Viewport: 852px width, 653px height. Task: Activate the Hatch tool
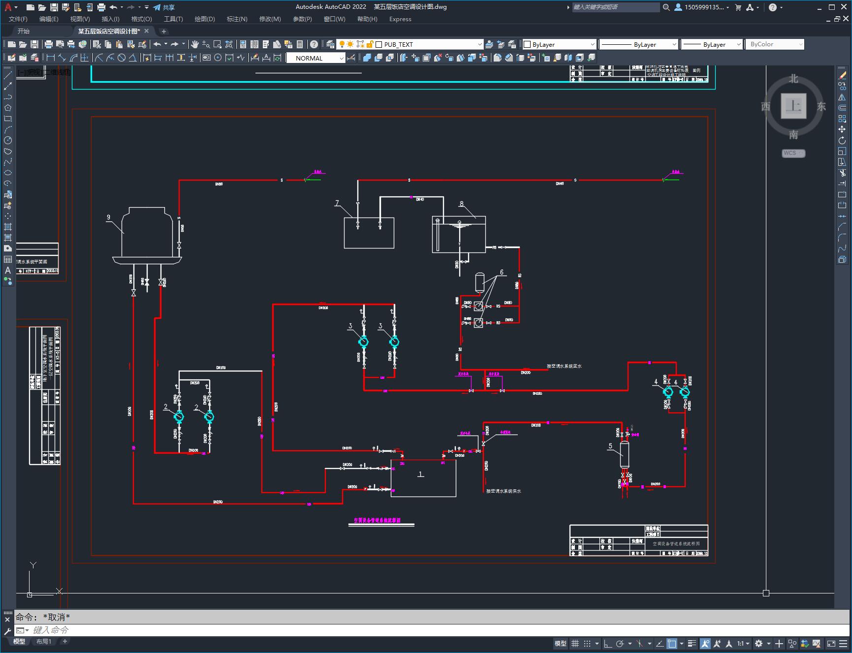pyautogui.click(x=8, y=227)
